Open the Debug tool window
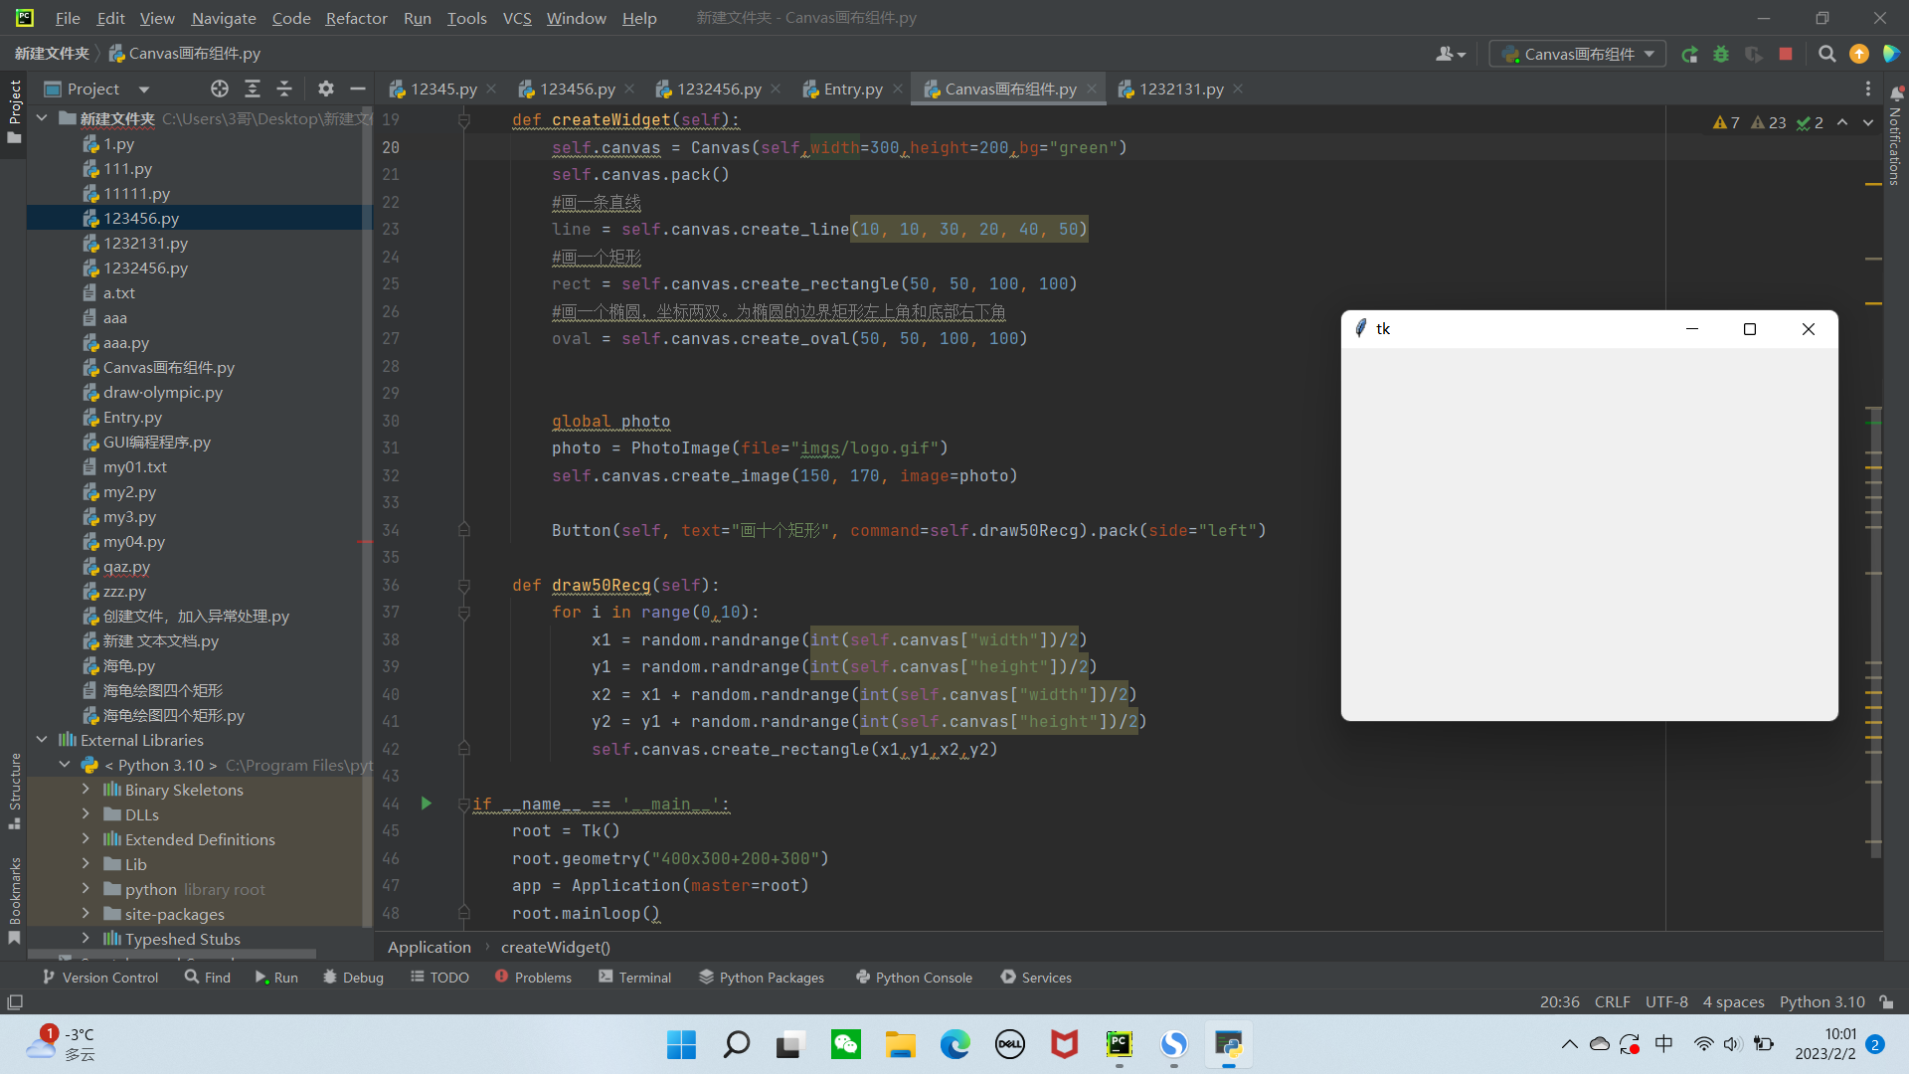1909x1074 pixels. tap(353, 978)
